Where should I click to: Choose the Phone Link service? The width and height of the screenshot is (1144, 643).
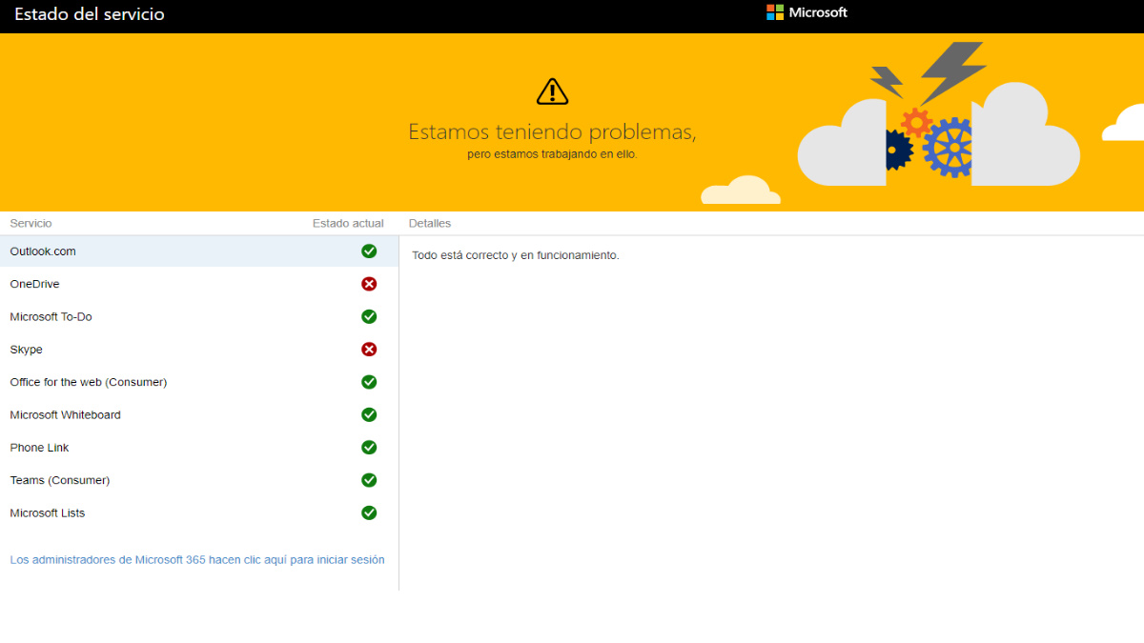tap(199, 448)
